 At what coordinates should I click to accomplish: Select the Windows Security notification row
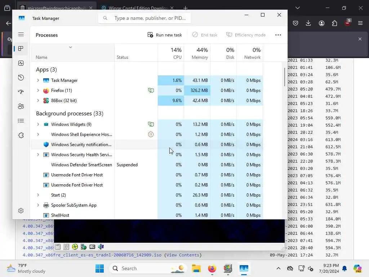(x=147, y=144)
